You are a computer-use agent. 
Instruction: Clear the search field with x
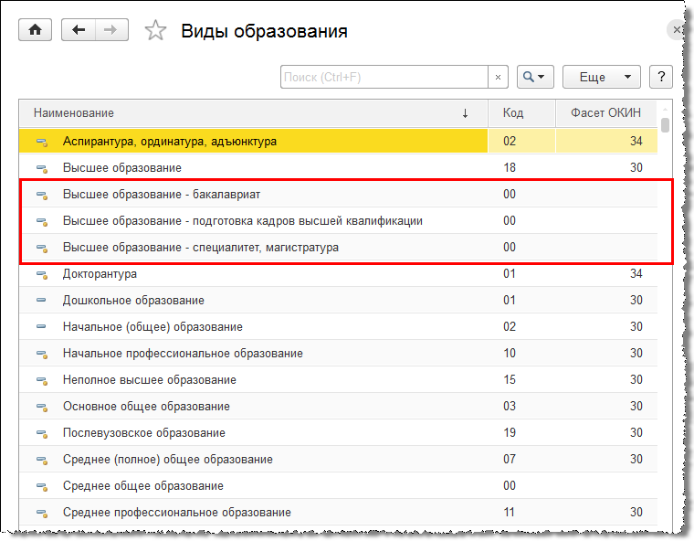(498, 77)
